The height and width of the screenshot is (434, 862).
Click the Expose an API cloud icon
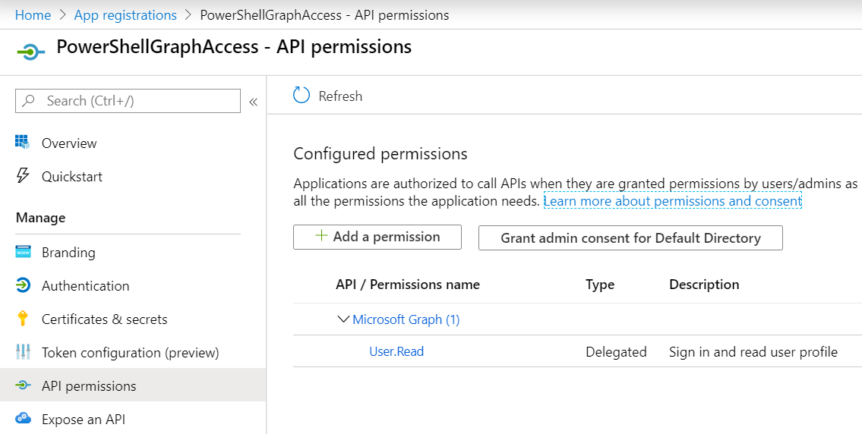(x=23, y=419)
